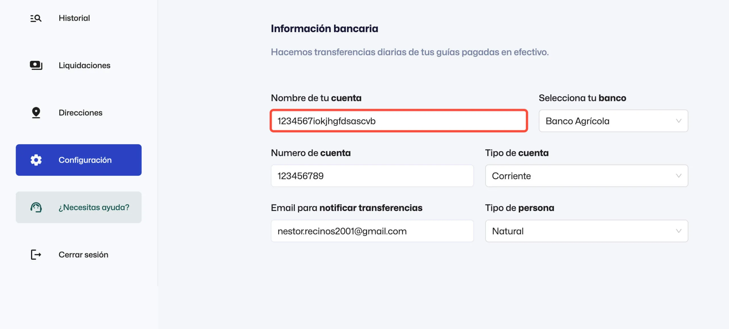The image size is (729, 329).
Task: Select the Configuración sidebar item
Action: click(85, 160)
